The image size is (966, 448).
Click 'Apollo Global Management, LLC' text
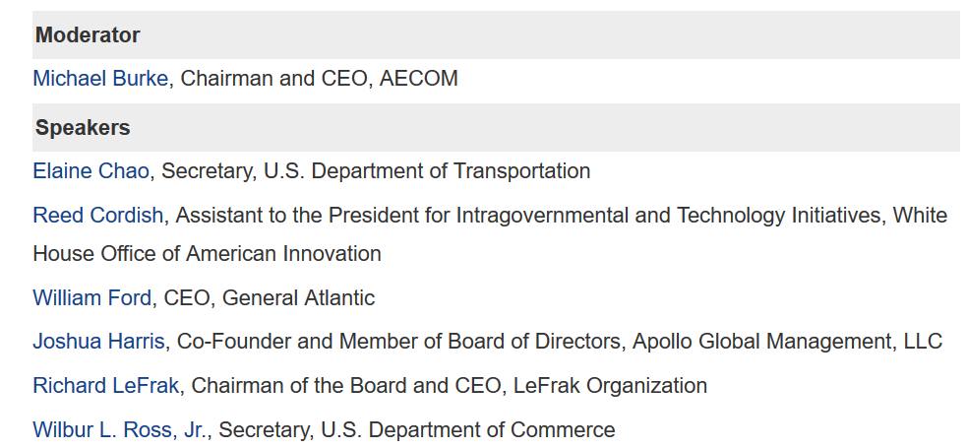tap(787, 342)
